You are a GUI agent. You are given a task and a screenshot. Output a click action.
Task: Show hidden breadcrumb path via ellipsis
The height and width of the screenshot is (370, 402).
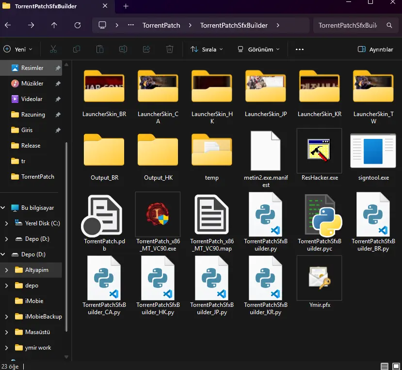pyautogui.click(x=131, y=25)
